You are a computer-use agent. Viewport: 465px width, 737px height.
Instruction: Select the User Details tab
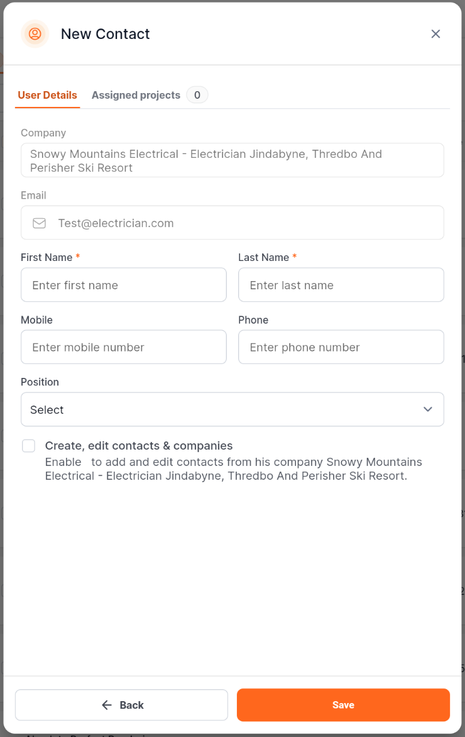point(47,95)
